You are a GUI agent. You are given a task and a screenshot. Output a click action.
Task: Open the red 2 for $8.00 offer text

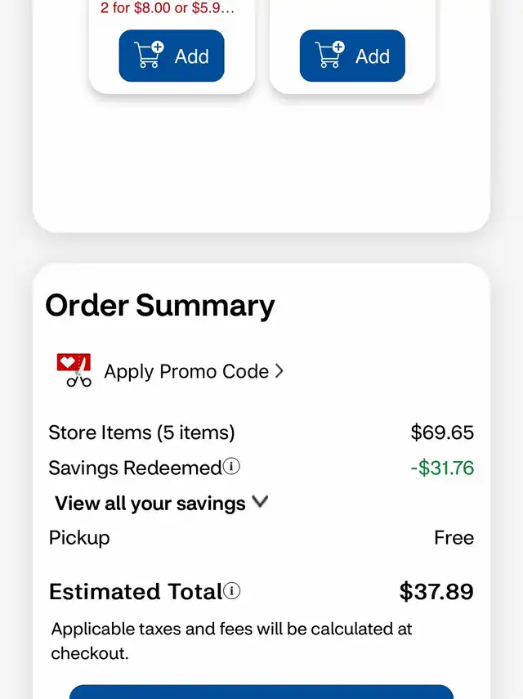[x=167, y=7]
